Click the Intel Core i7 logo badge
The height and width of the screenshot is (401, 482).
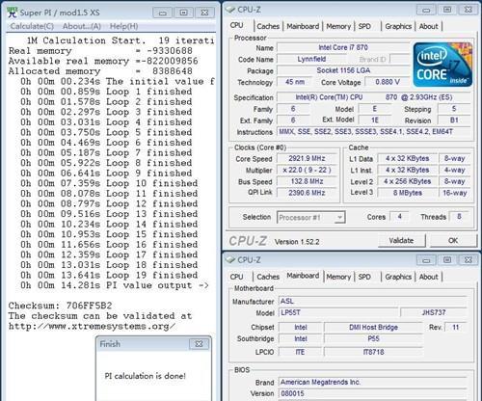(442, 65)
